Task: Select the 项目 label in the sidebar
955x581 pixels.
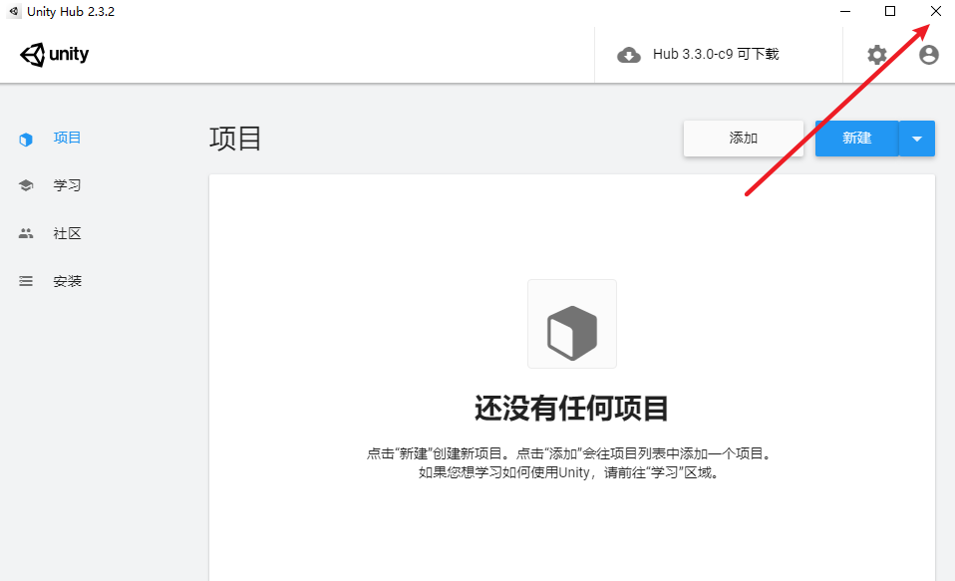Action: click(68, 139)
